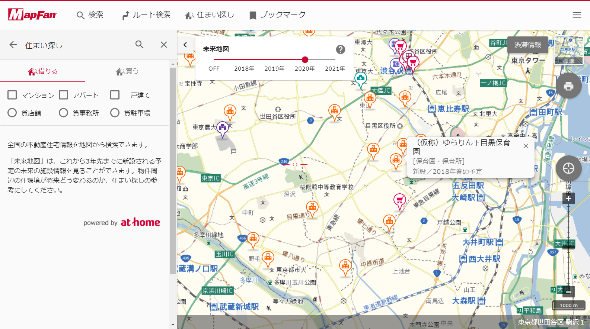Click the 渋滞情報 traffic info button
The height and width of the screenshot is (329, 590).
point(527,45)
